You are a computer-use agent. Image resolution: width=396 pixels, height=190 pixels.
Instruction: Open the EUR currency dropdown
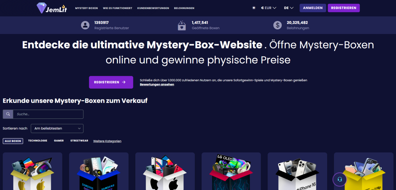point(269,8)
